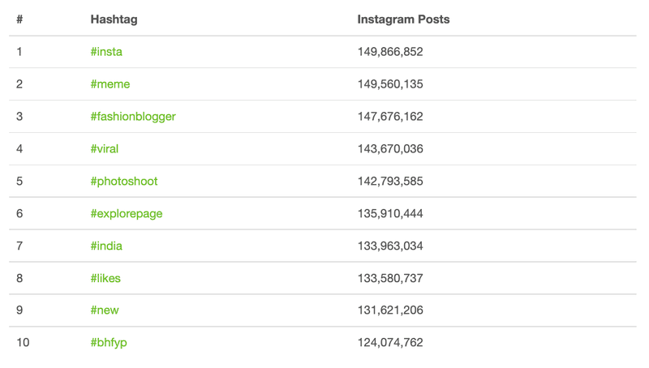This screenshot has height=368, width=649.
Task: Click the Instagram Posts column header
Action: [403, 19]
